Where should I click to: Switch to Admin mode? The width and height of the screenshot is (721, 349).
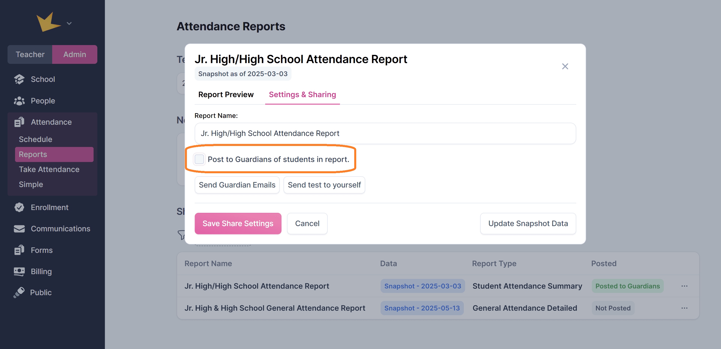point(75,55)
